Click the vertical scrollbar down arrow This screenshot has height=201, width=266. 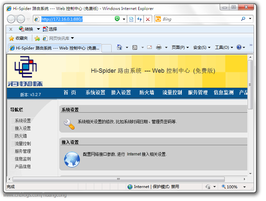point(250,173)
